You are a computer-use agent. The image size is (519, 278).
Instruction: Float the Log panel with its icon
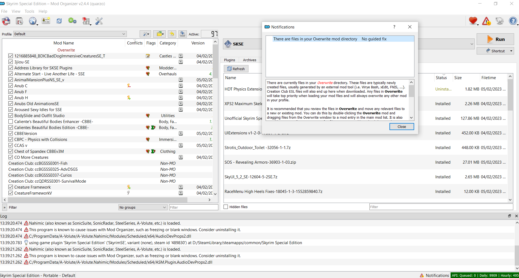509,216
